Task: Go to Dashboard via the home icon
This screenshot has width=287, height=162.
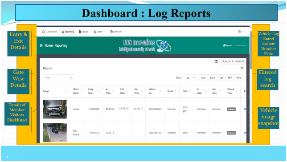Action: click(x=43, y=32)
